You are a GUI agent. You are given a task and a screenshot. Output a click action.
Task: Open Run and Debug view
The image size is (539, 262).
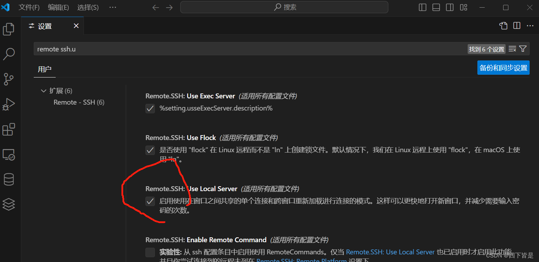click(8, 104)
